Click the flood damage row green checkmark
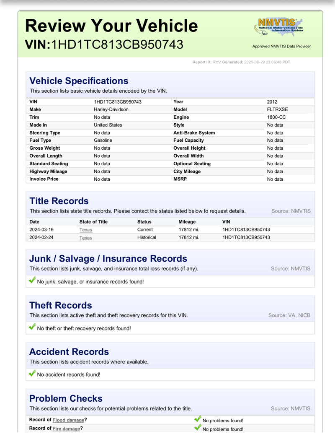This screenshot has height=447, width=335. pos(198,418)
